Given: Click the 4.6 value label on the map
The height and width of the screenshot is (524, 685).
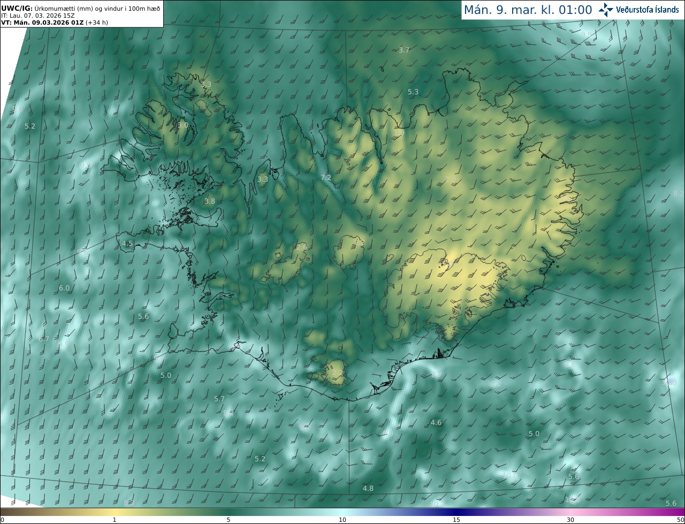Looking at the screenshot, I should 436,423.
